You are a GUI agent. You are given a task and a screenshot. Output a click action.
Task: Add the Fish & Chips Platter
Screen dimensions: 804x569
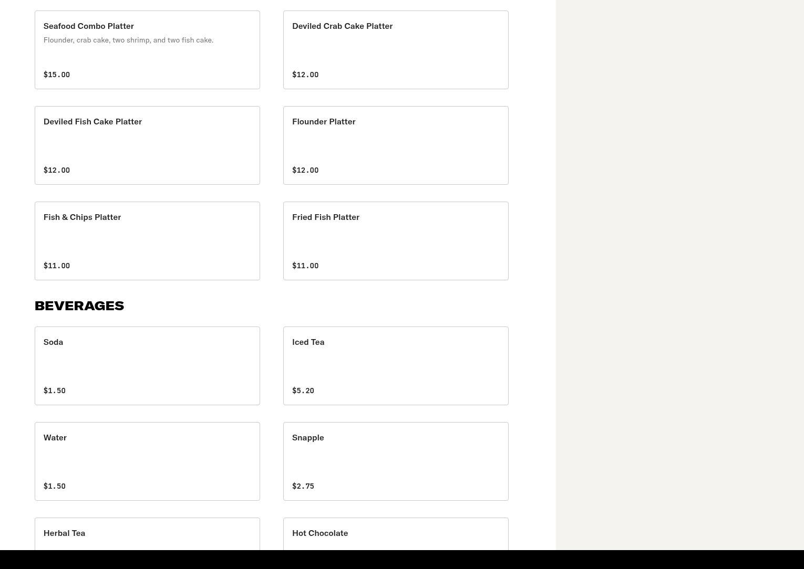[147, 241]
